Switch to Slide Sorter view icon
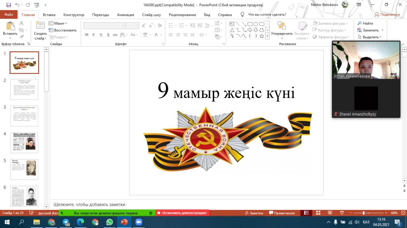 (x=318, y=213)
